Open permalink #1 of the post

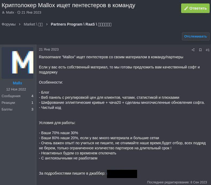point(208,50)
